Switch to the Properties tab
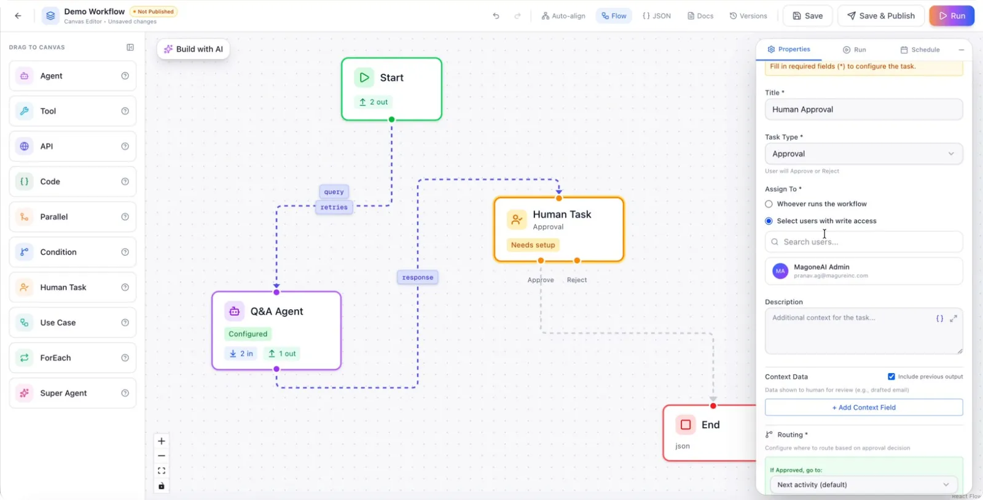The height and width of the screenshot is (500, 983). (789, 49)
